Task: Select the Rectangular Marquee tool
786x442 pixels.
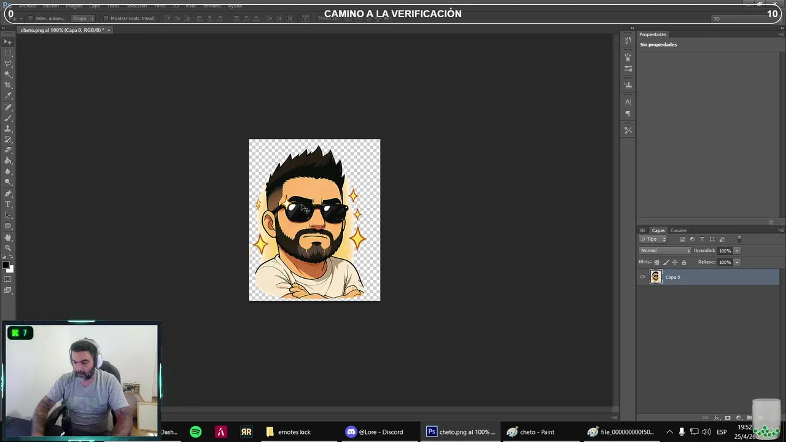Action: click(8, 53)
